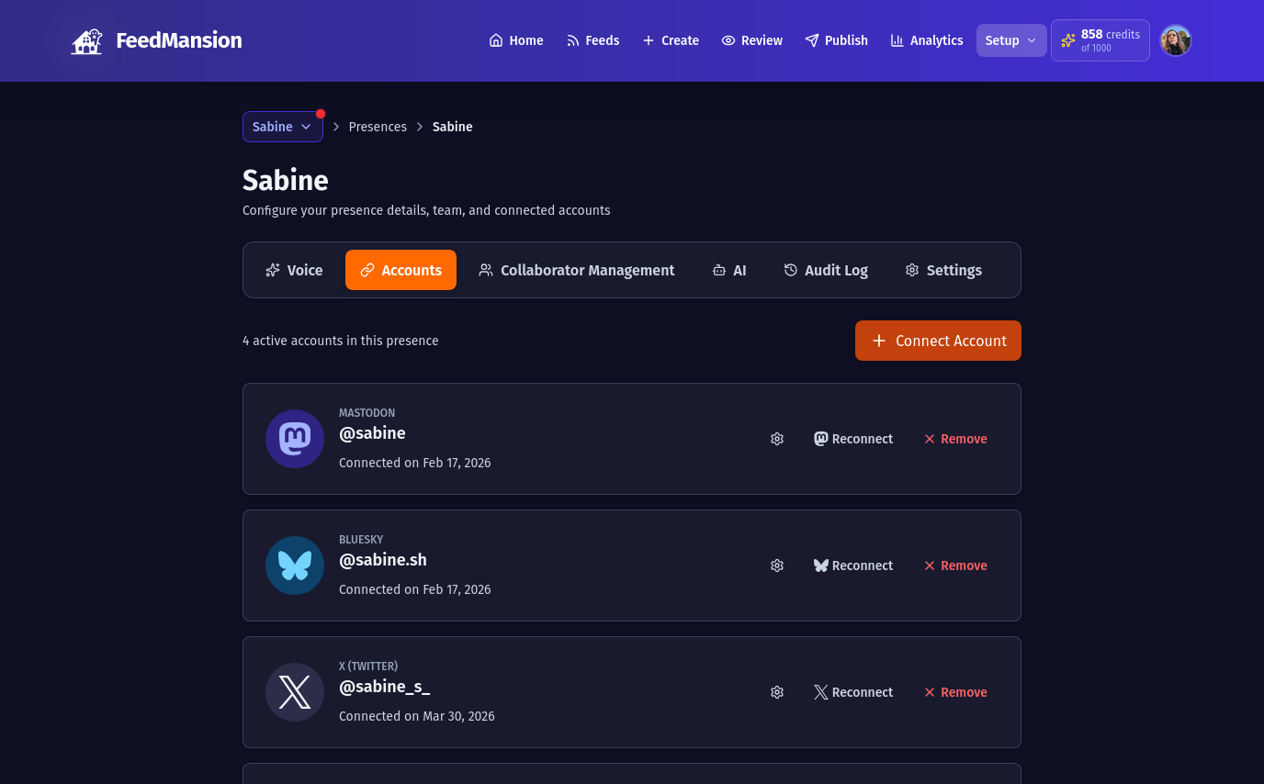The width and height of the screenshot is (1264, 784).
Task: Click the @sabine_s_ handle text
Action: coord(385,687)
